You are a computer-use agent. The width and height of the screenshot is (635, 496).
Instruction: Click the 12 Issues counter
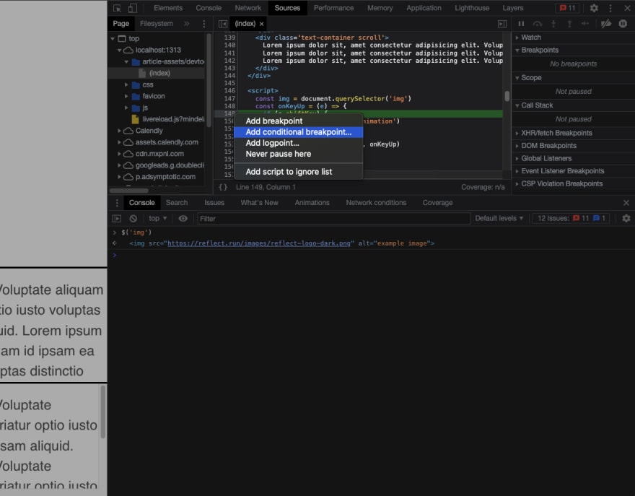(571, 219)
